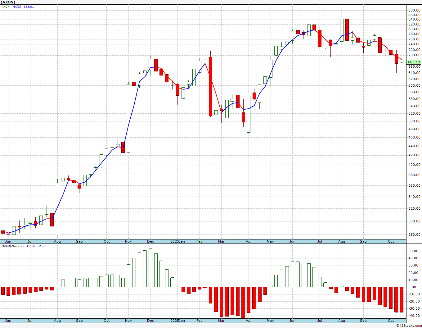
Task: Click the 600.00 price axis label
Action: click(x=414, y=85)
